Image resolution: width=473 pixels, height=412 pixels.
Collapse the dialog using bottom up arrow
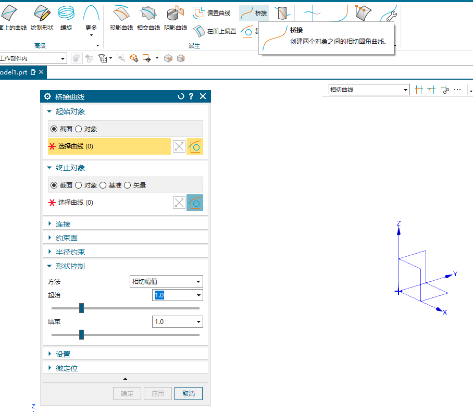pyautogui.click(x=125, y=379)
